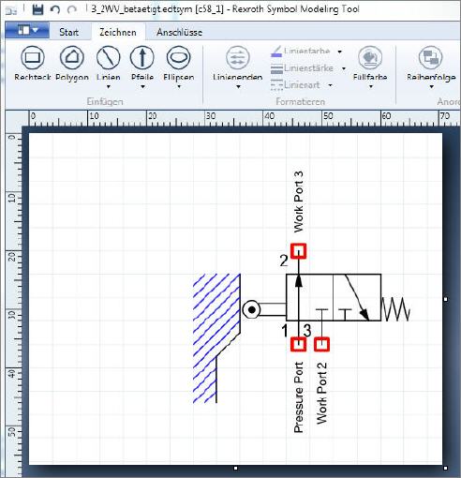The height and width of the screenshot is (478, 461).
Task: Open the blue application menu button
Action: coord(27,30)
